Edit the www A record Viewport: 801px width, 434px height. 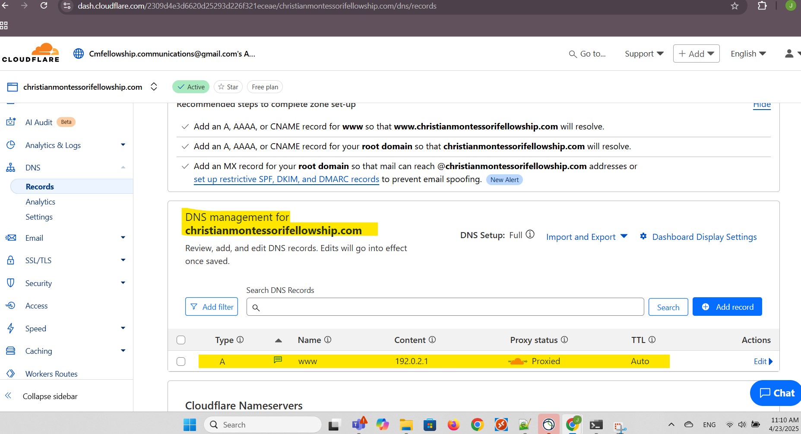click(x=763, y=362)
